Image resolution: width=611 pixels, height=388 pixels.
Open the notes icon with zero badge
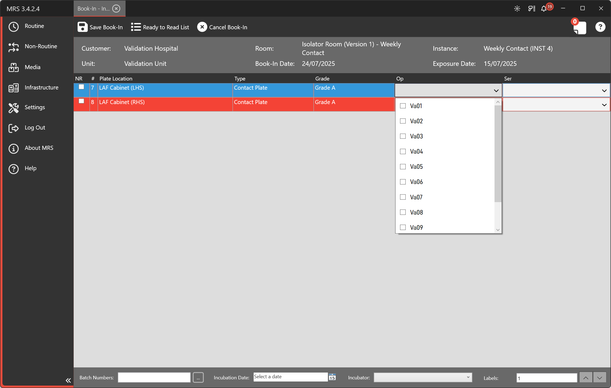coord(580,28)
